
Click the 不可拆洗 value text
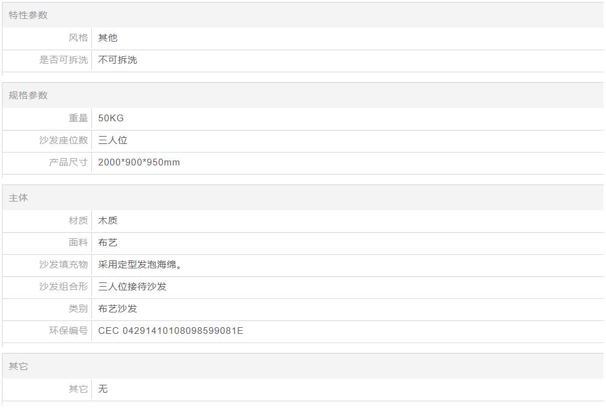pyautogui.click(x=118, y=60)
